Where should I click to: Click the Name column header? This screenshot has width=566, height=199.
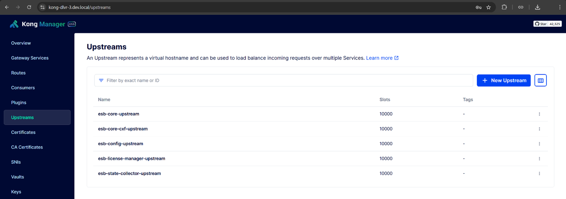click(x=104, y=100)
